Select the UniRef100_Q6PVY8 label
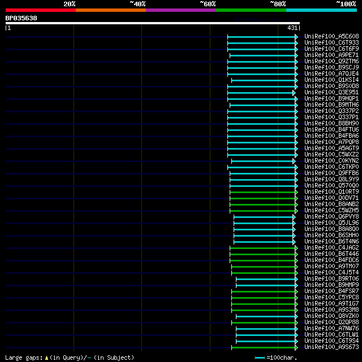 pyautogui.click(x=331, y=217)
